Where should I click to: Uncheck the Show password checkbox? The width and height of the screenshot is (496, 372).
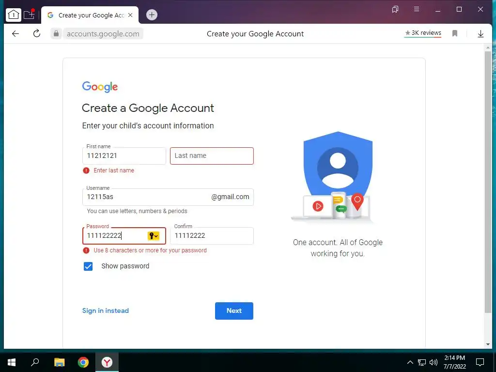point(88,266)
